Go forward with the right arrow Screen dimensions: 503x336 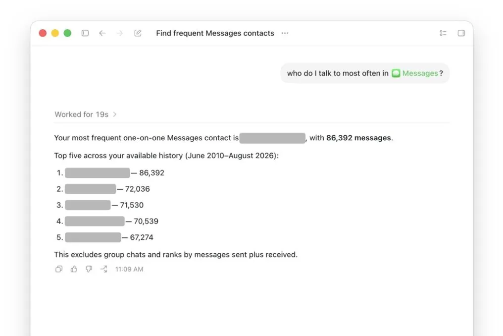(120, 33)
